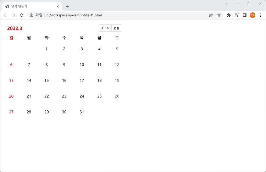The image size is (266, 172).
Task: Select date 16 in the calendar
Action: [64, 81]
